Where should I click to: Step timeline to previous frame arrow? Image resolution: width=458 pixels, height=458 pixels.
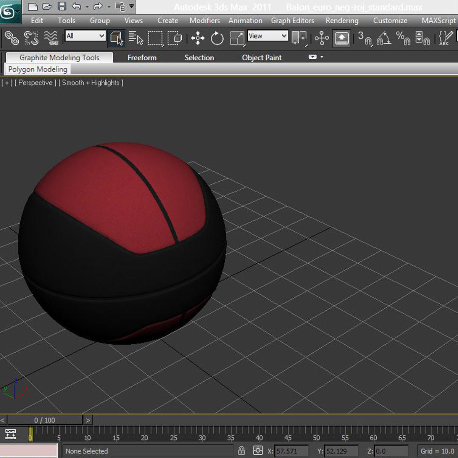(3, 420)
